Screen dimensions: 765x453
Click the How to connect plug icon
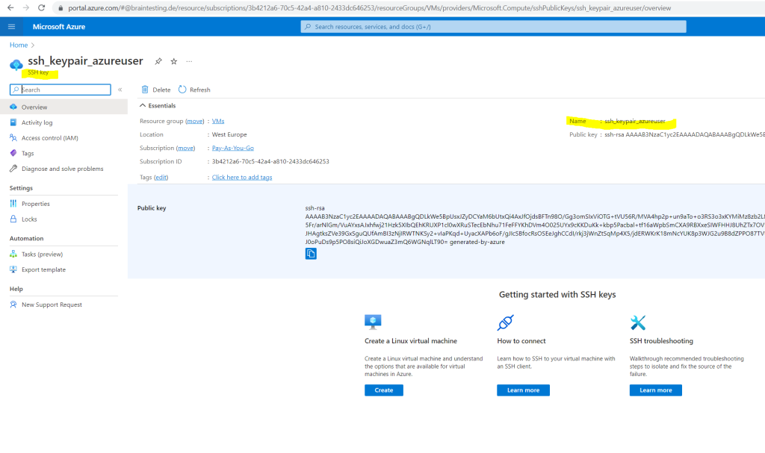pos(506,322)
